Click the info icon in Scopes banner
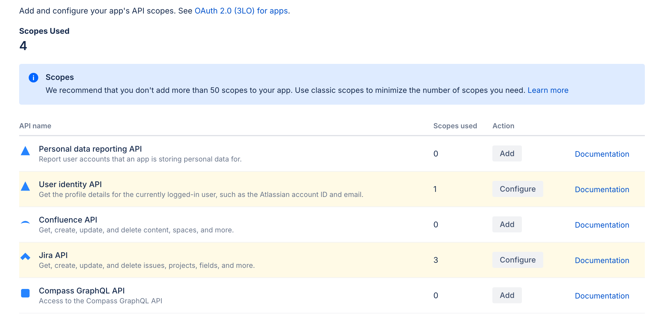The width and height of the screenshot is (664, 332). (33, 77)
